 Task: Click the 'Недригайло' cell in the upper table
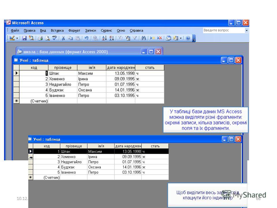coord(63,84)
